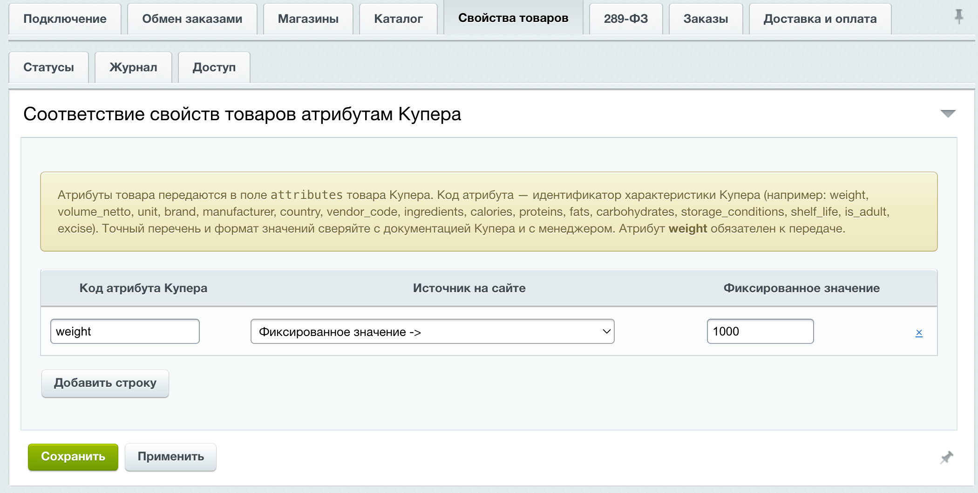The width and height of the screenshot is (978, 493).
Task: Click the Соответствие свойств товаров атрибутам Купера heading
Action: [242, 114]
